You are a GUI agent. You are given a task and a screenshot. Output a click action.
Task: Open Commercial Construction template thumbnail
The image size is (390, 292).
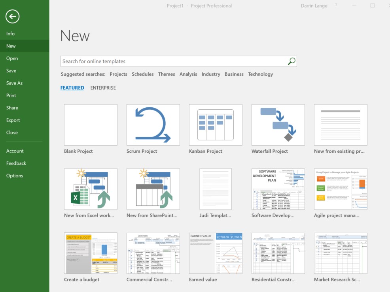tap(153, 253)
